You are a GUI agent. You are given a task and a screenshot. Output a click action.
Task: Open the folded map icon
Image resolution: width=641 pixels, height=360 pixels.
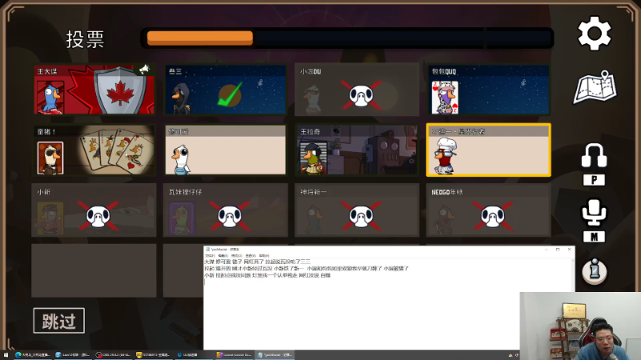[x=595, y=87]
